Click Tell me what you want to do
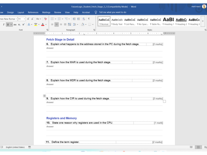Screen dimensions: 207x155 [x=113, y=12]
